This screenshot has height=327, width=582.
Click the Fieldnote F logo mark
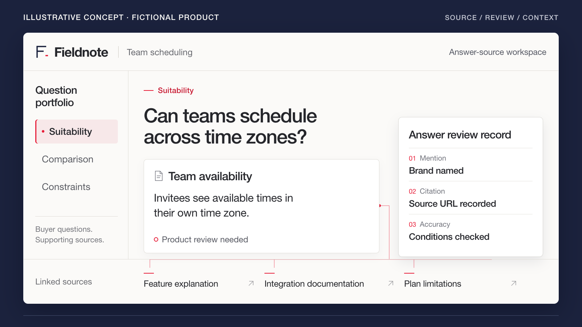tap(42, 52)
